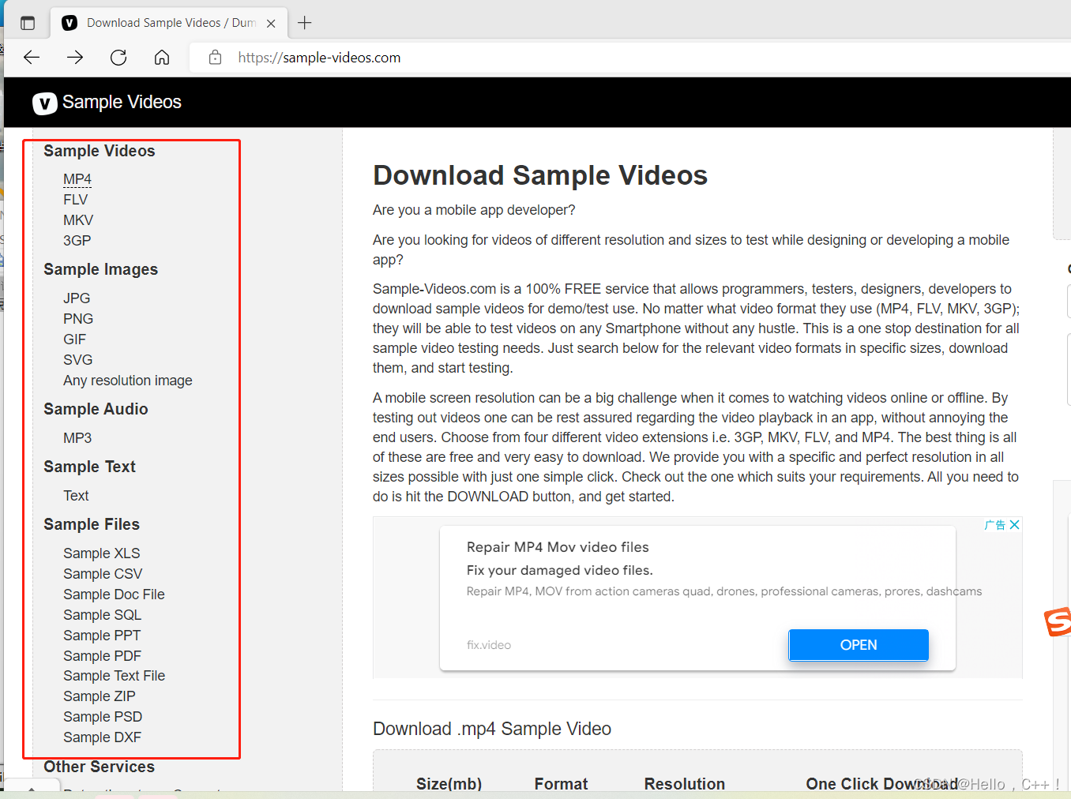
Task: Open the tab actions menu icon
Action: (28, 23)
